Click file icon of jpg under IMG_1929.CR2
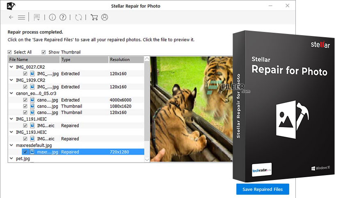This screenshot has height=198, width=343. click(32, 87)
